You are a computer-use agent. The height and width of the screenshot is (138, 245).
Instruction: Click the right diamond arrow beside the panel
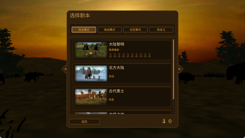(179, 69)
